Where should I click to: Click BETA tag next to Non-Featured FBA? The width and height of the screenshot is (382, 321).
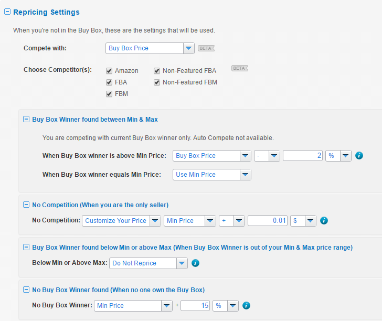pyautogui.click(x=240, y=68)
